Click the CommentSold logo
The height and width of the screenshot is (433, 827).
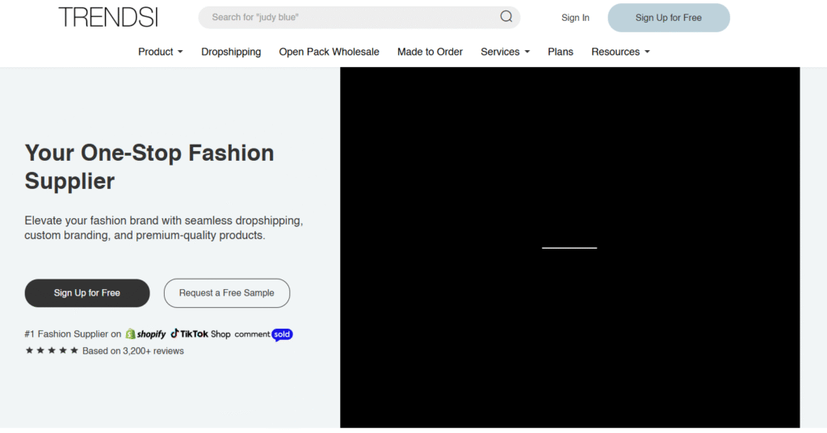(264, 334)
